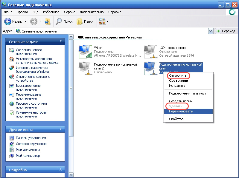Open the Избранное menu
239x178 pixels.
[x=51, y=12]
